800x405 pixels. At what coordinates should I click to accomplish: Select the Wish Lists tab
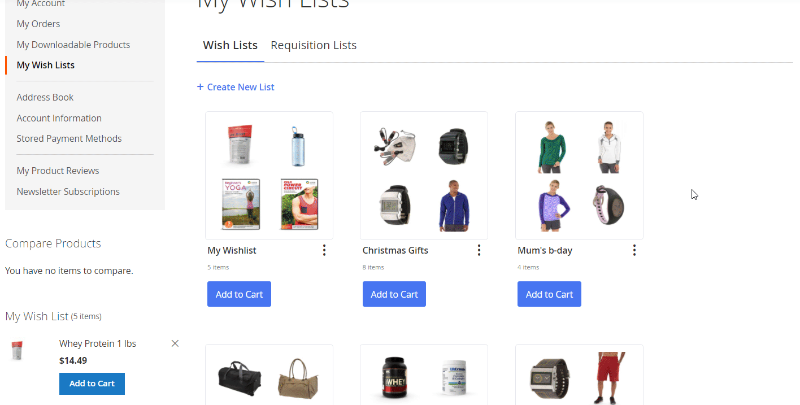click(231, 45)
